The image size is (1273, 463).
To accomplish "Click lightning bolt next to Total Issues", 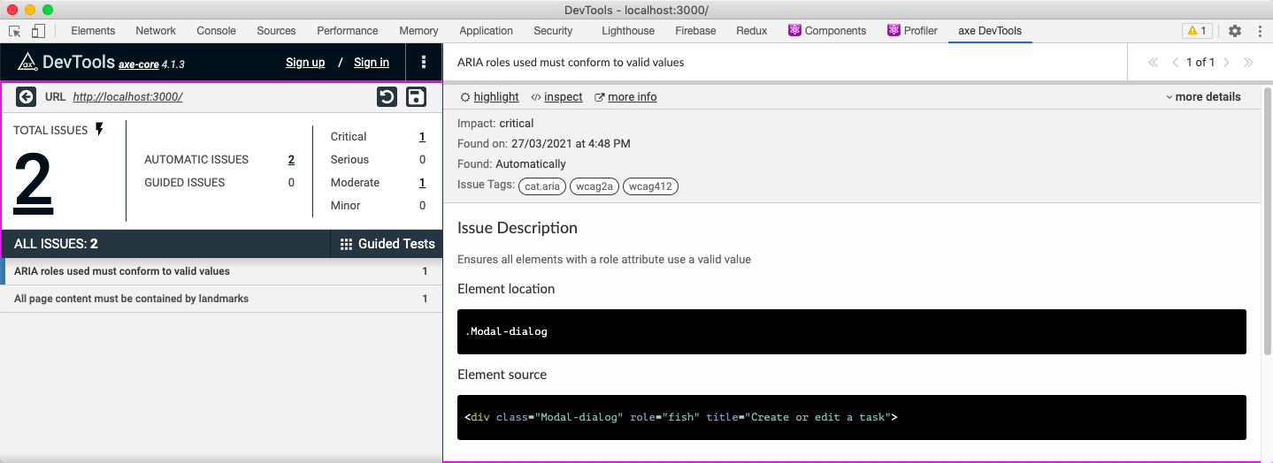I will 99,130.
